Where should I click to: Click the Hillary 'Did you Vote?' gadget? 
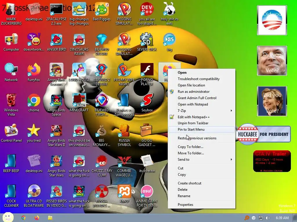(272, 101)
